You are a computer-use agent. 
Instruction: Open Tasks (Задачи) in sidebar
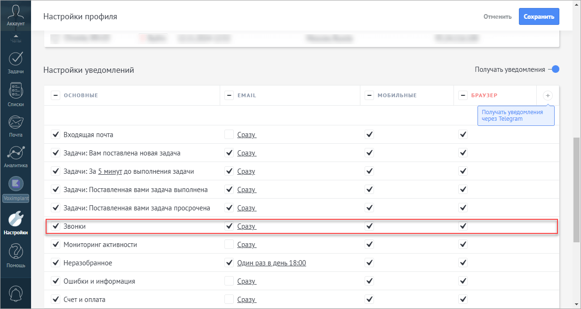[x=16, y=62]
